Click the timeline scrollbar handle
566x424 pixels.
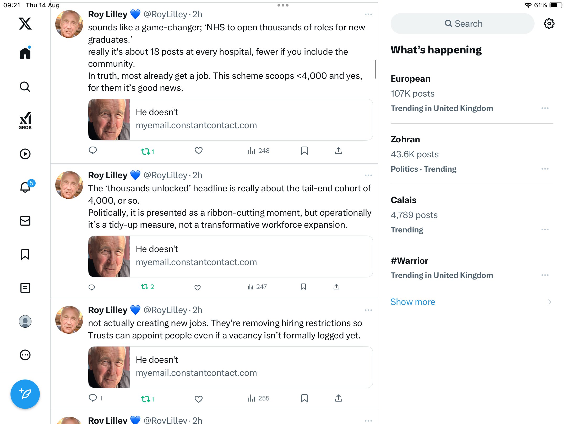click(375, 69)
